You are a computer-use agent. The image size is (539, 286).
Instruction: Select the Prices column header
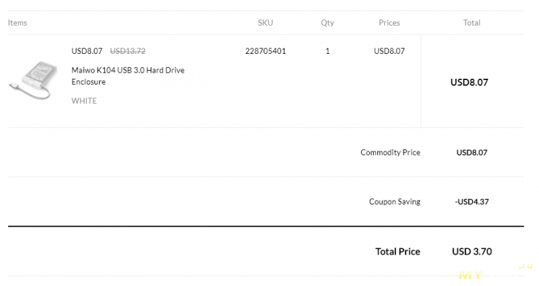point(389,23)
